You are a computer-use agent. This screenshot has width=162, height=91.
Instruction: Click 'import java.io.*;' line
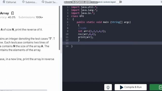(83, 13)
